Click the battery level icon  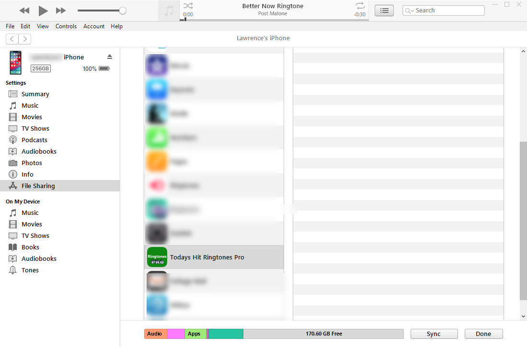104,68
